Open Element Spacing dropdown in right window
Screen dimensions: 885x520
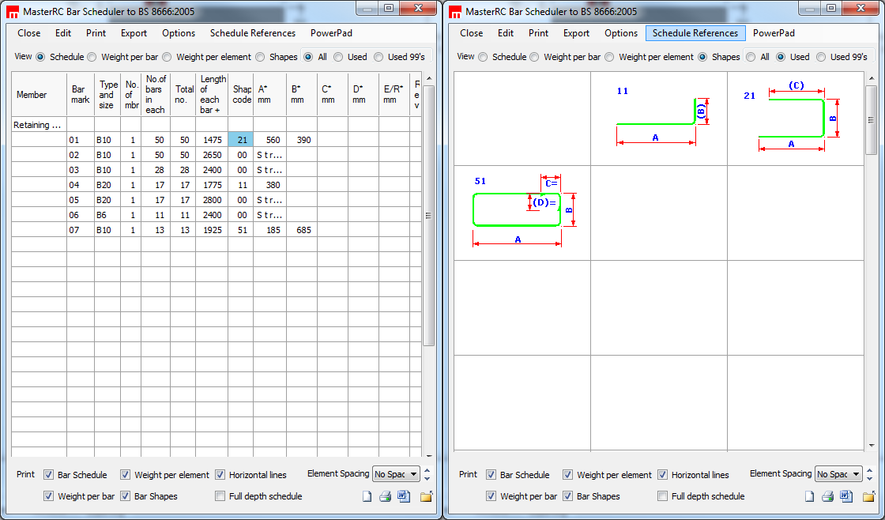838,474
